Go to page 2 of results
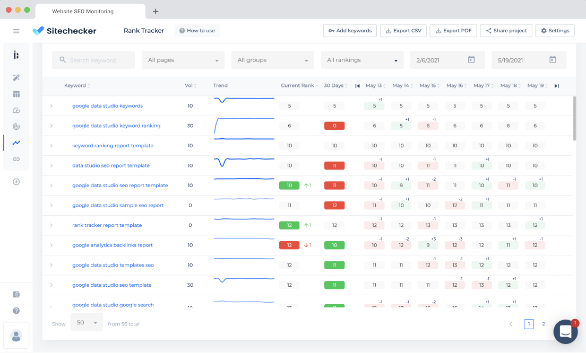Image resolution: width=586 pixels, height=353 pixels. (544, 324)
